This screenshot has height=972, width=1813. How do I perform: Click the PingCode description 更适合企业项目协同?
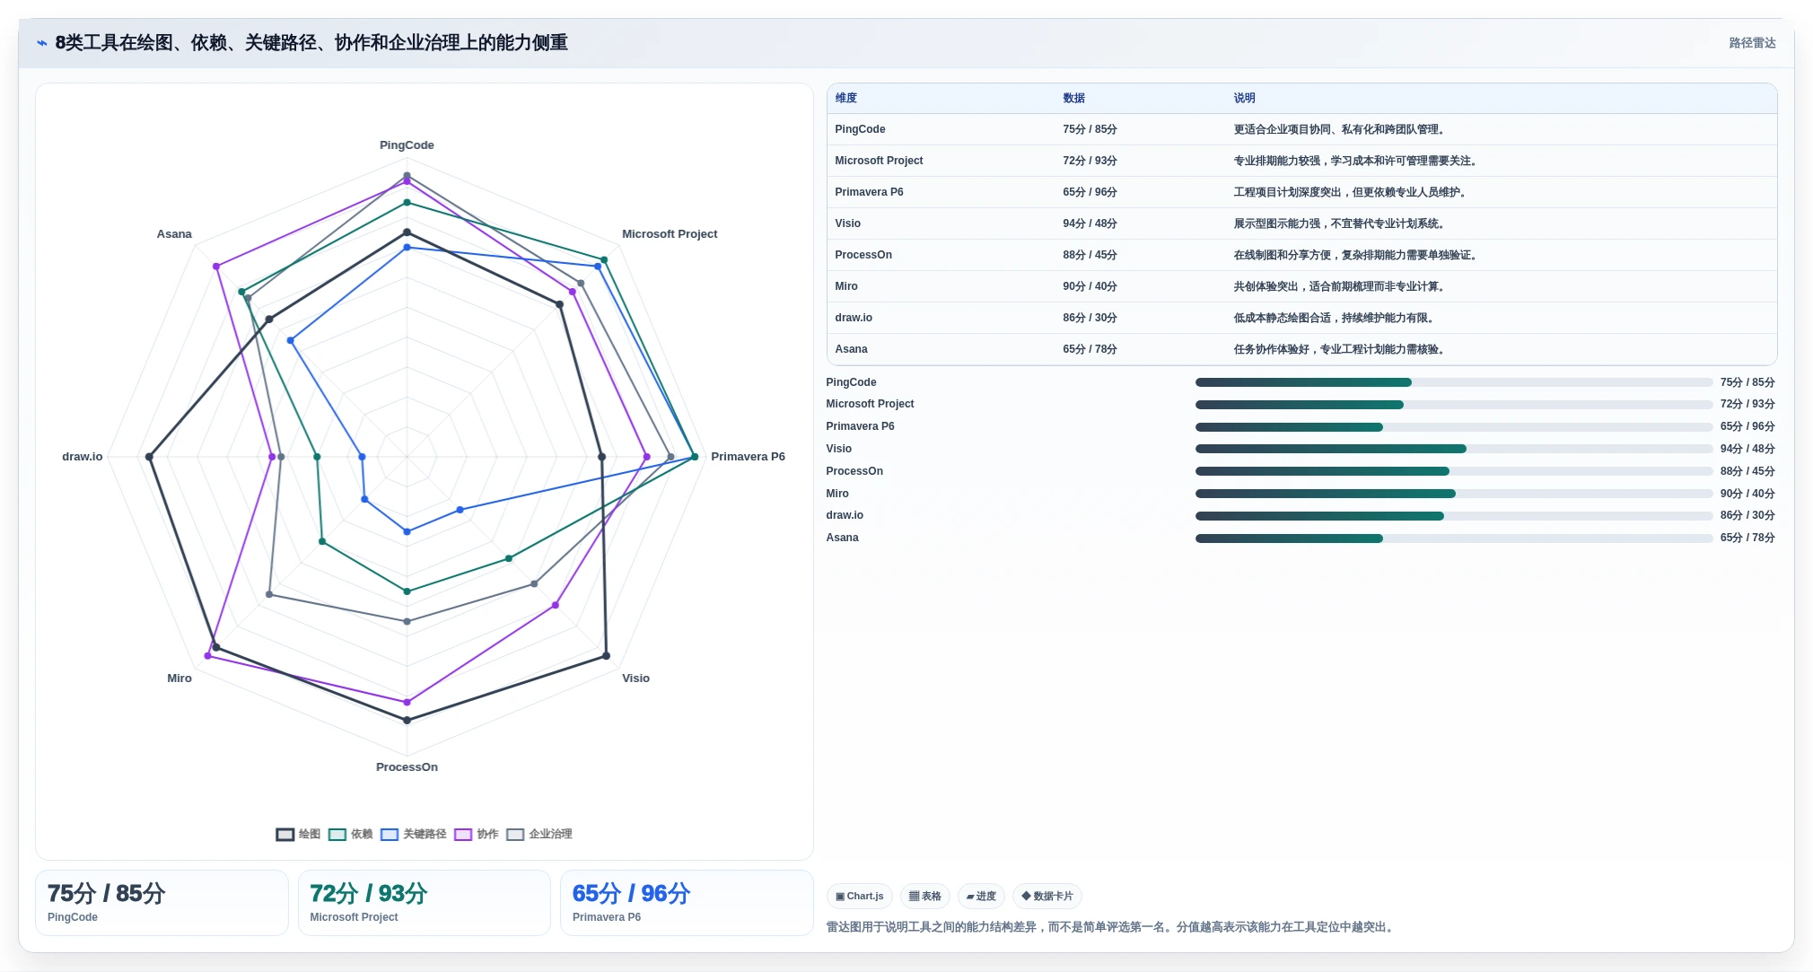1341,129
